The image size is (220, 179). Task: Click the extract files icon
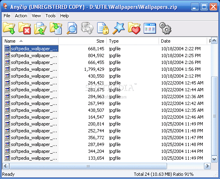[x=56, y=28]
